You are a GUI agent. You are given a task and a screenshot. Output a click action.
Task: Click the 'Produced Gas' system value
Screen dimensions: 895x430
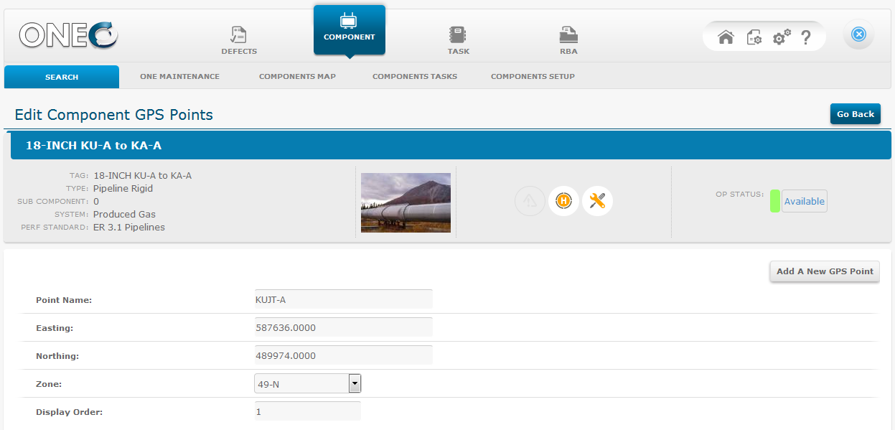pos(124,214)
